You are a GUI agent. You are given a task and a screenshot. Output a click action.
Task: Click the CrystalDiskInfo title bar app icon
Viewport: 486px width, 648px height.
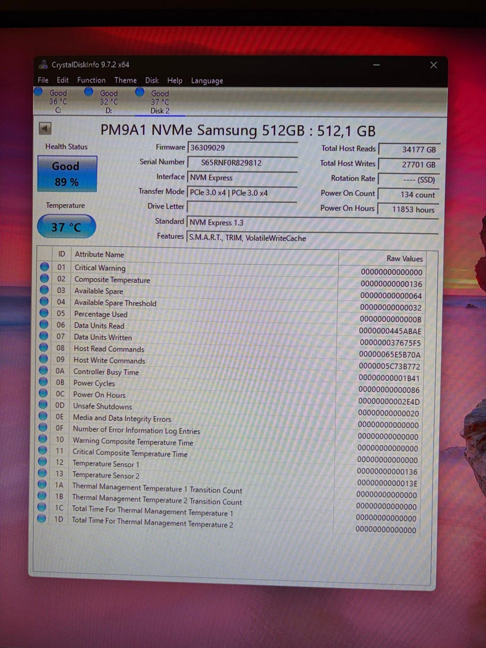click(x=44, y=65)
